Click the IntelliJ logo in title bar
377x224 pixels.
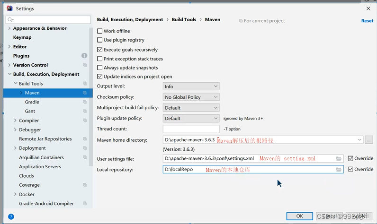[x=9, y=9]
